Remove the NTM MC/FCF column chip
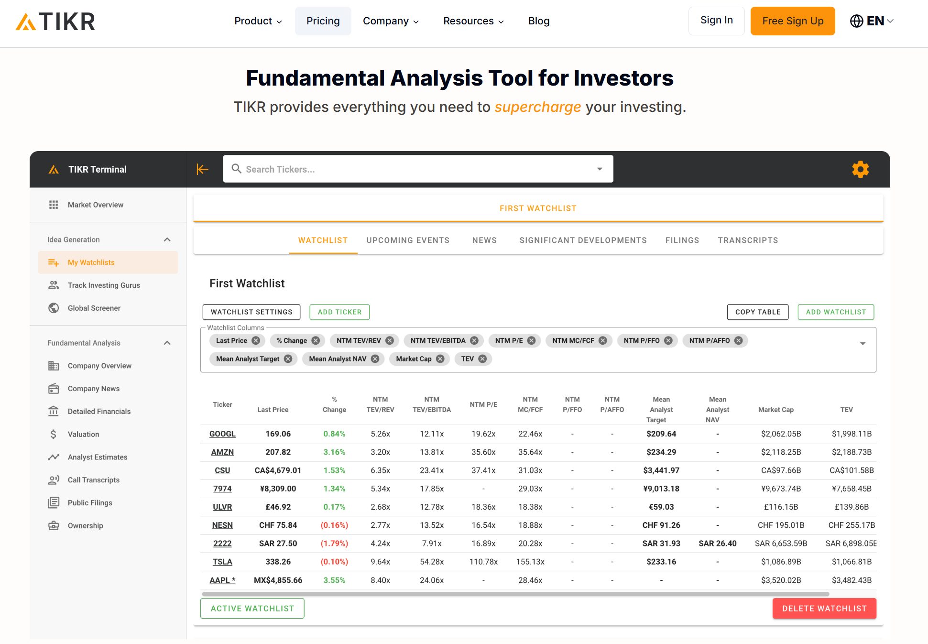The image size is (928, 644). 603,340
